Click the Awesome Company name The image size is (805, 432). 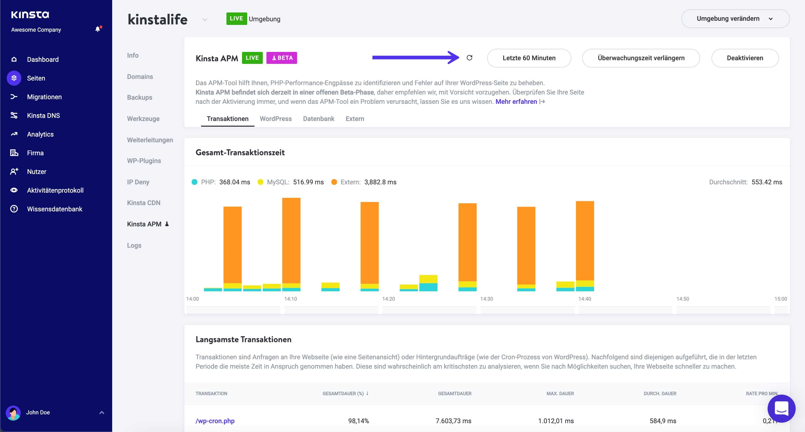click(36, 30)
